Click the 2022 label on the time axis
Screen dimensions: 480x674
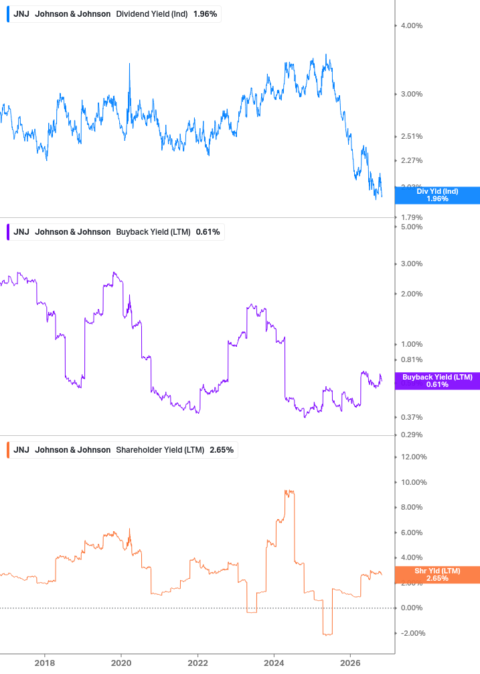point(197,663)
